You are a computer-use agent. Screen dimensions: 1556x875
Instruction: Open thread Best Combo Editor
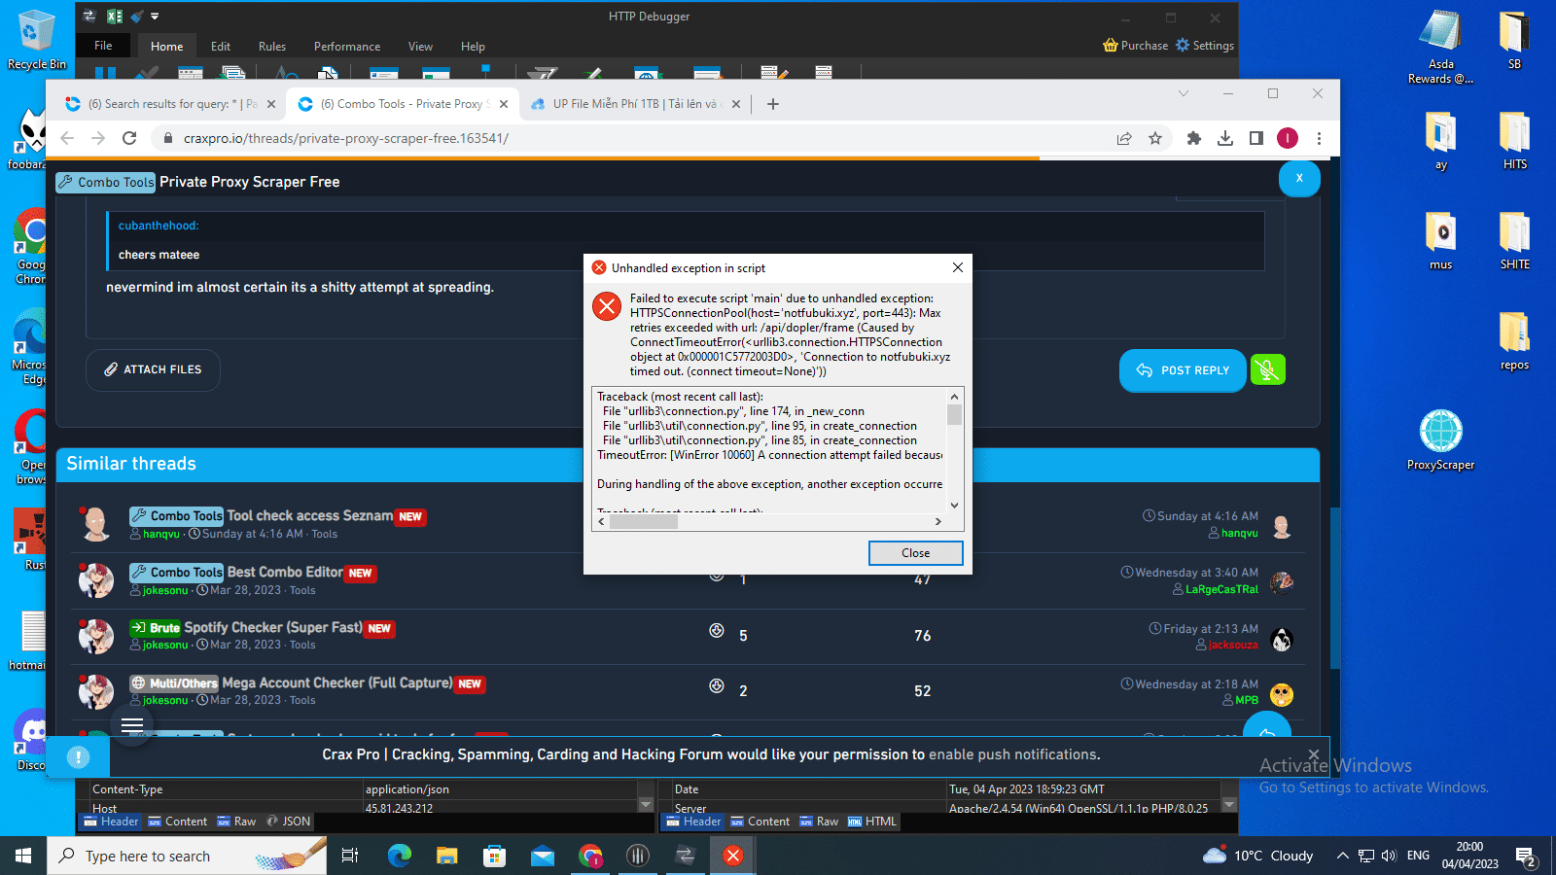click(x=285, y=572)
